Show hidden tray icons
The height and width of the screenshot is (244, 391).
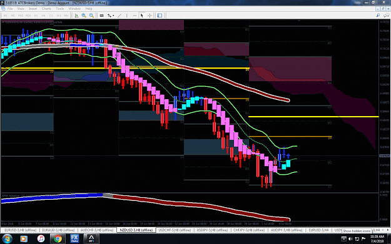click(x=343, y=239)
